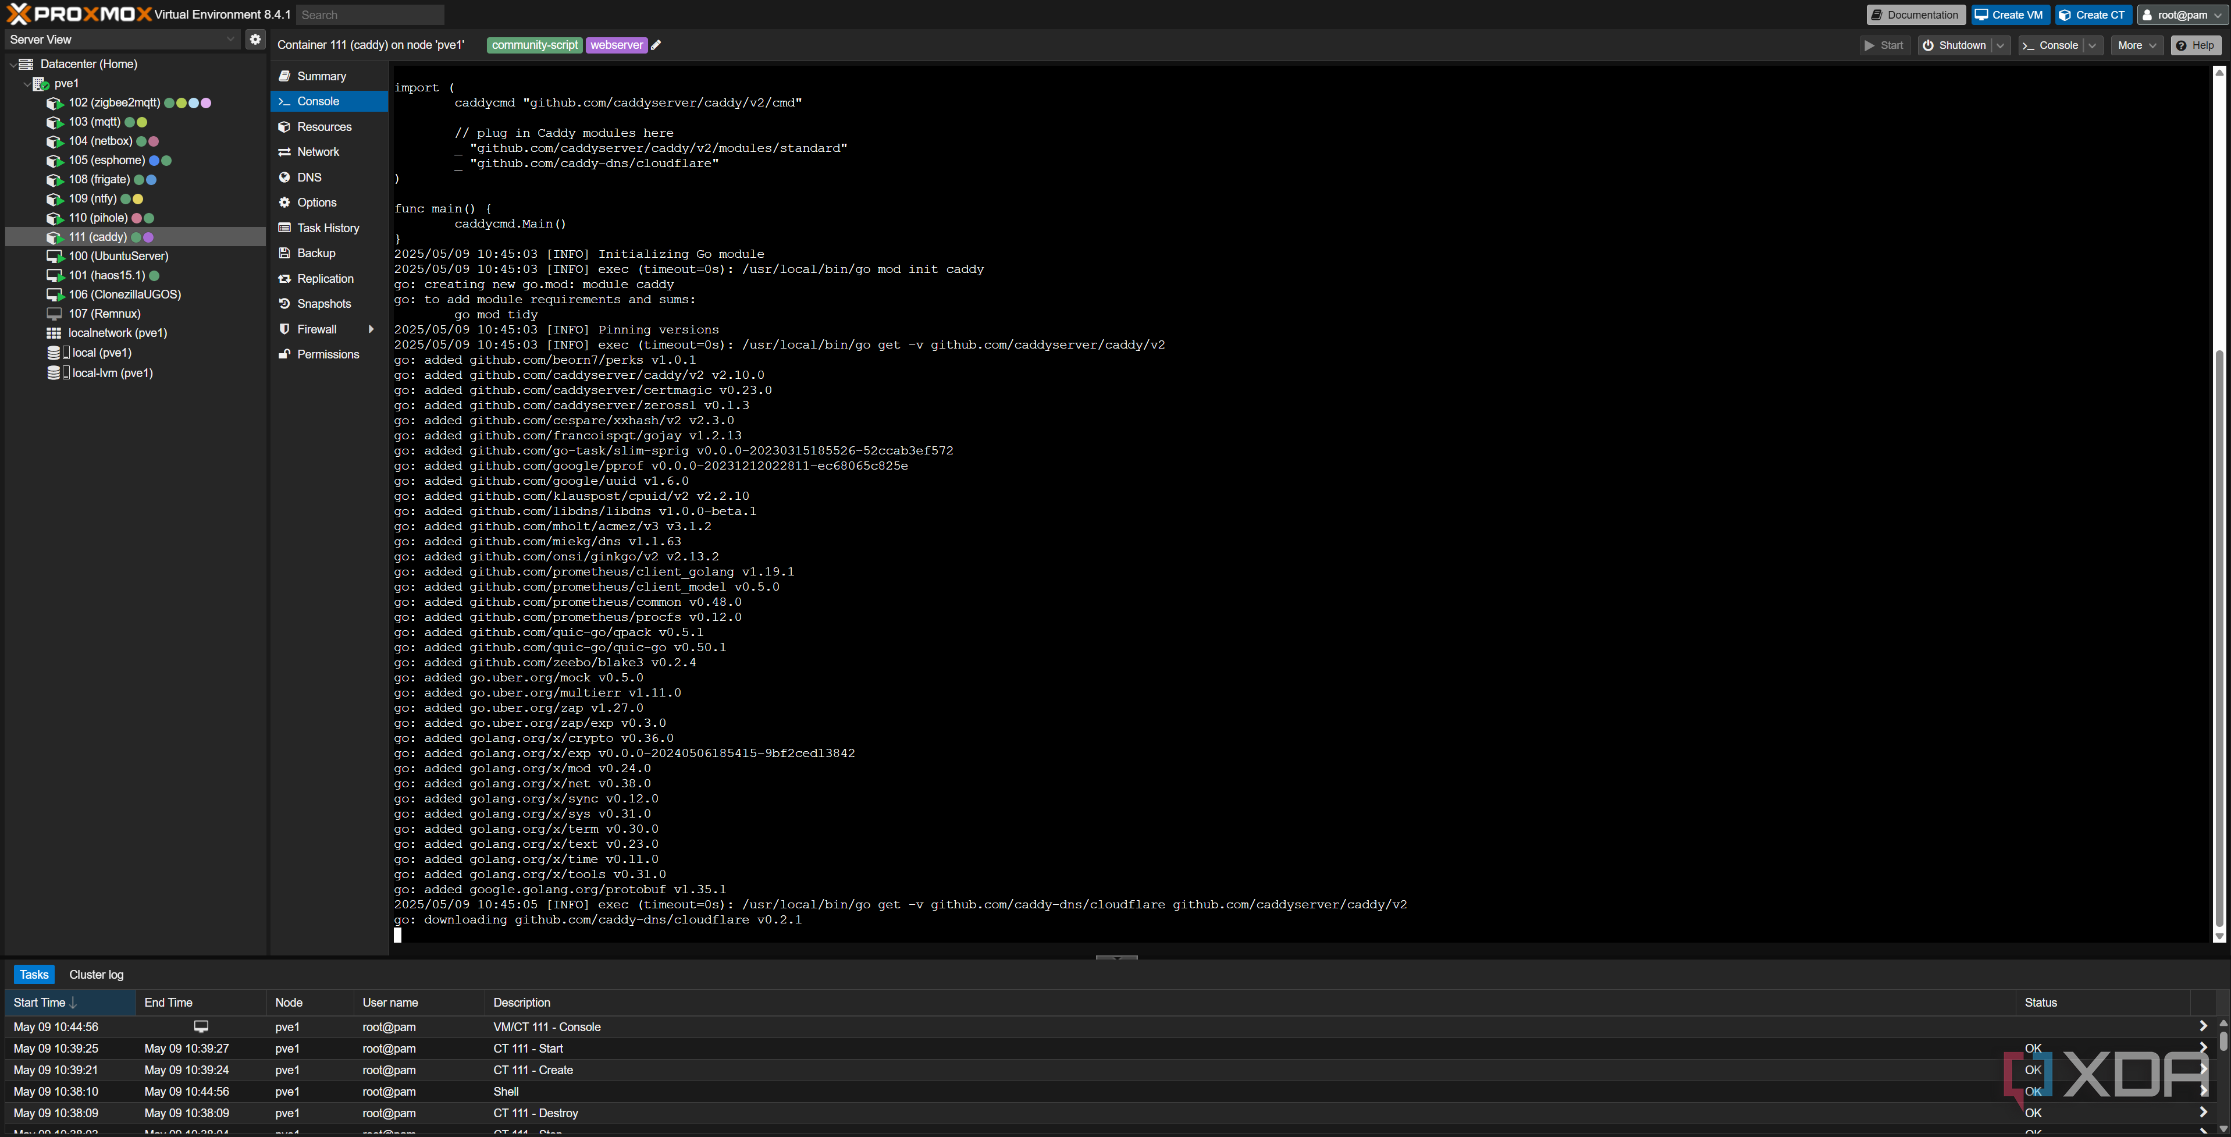Viewport: 2231px width, 1137px height.
Task: Switch to the Cluster log tab
Action: pos(96,974)
